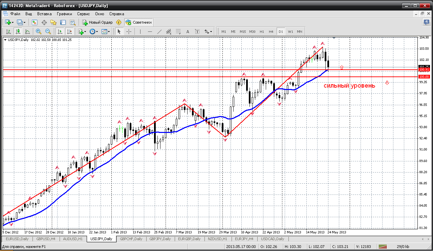Set timeframe to M1
The image size is (433, 251).
click(224, 31)
